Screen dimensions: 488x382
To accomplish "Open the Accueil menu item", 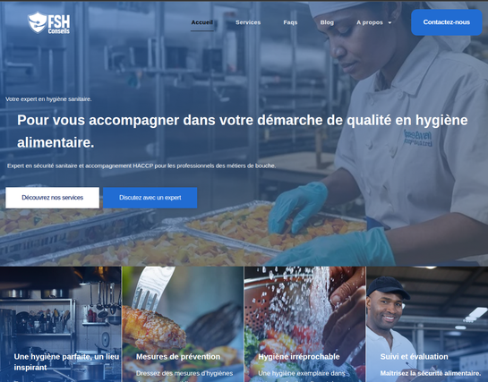I will click(x=202, y=22).
